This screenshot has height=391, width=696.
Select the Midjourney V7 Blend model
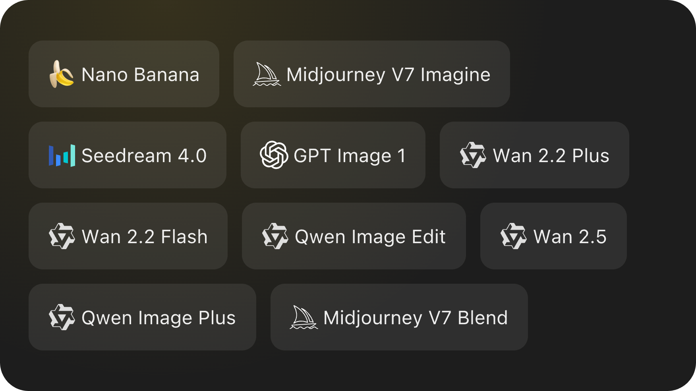click(399, 317)
